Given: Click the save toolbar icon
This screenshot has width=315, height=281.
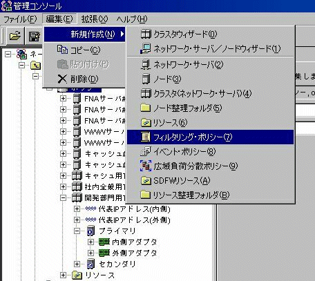Looking at the screenshot, I should click(x=35, y=36).
